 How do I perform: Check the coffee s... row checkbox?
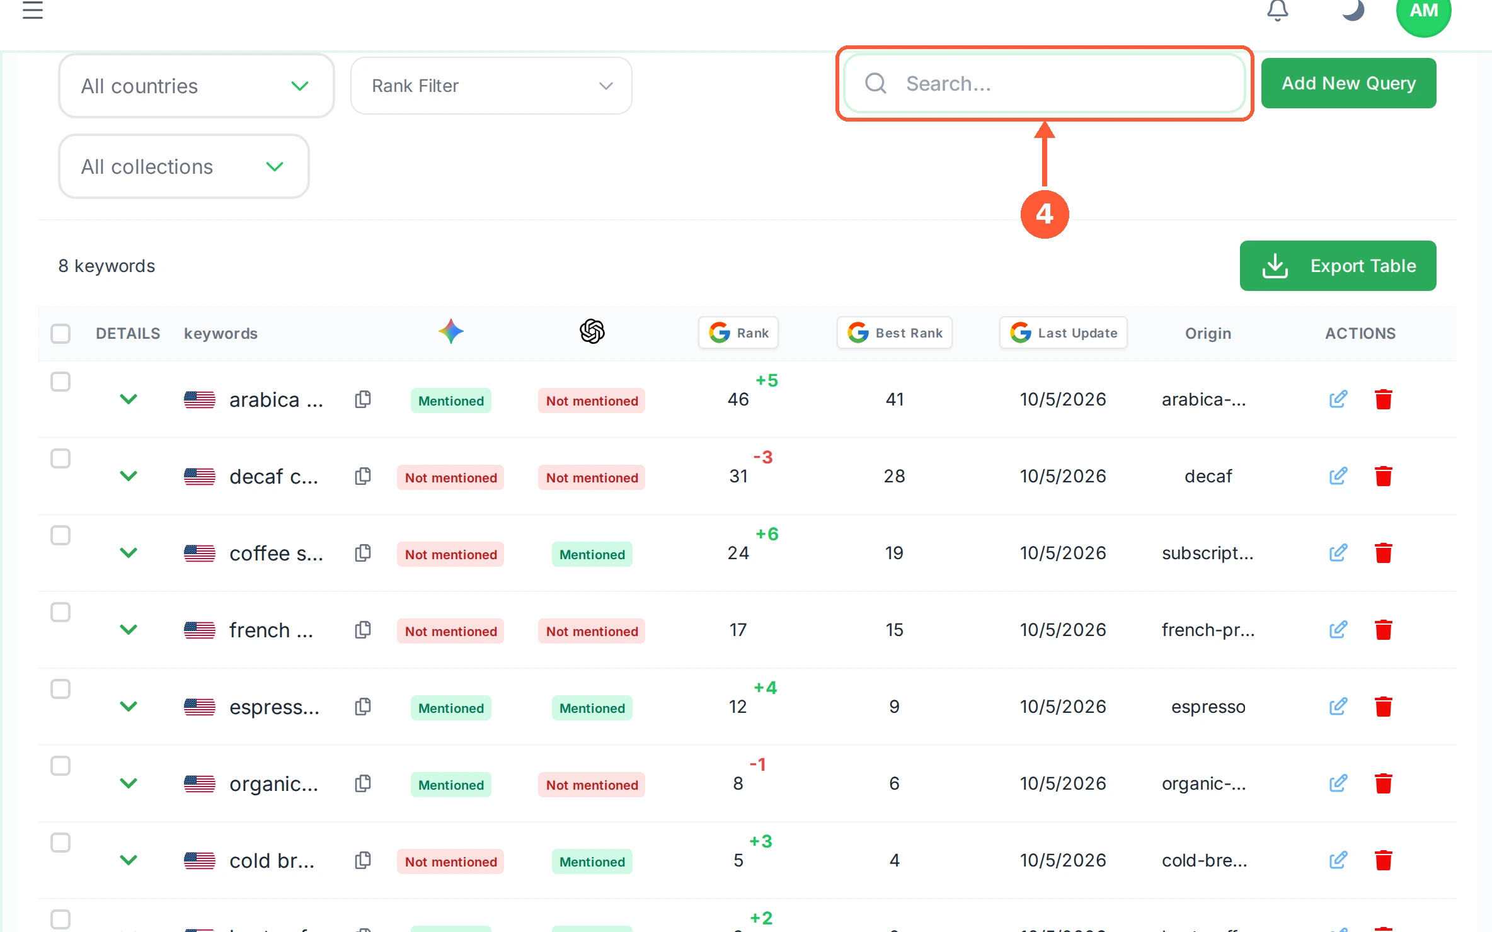tap(60, 535)
